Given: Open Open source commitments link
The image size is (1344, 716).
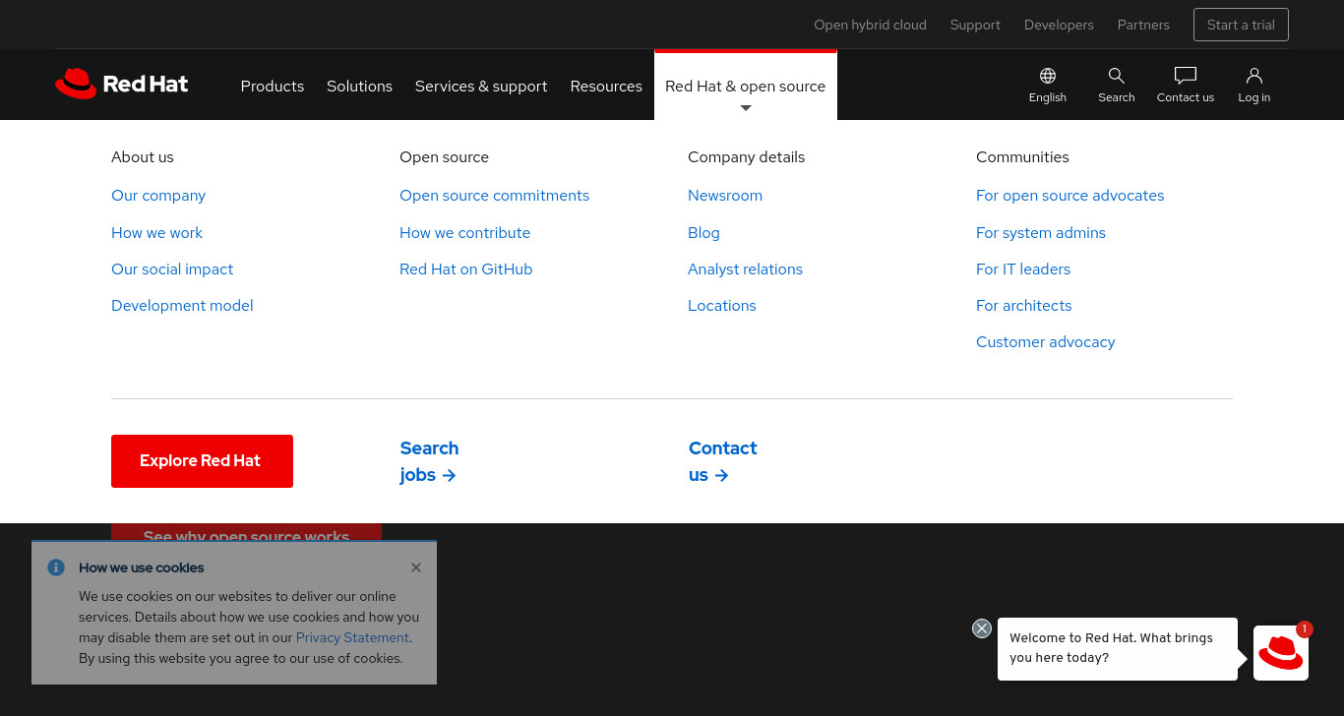Looking at the screenshot, I should click(494, 195).
